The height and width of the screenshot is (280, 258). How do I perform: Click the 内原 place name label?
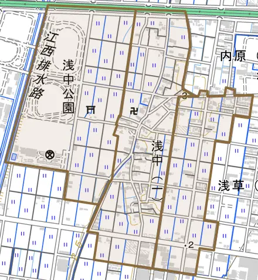(x=233, y=56)
